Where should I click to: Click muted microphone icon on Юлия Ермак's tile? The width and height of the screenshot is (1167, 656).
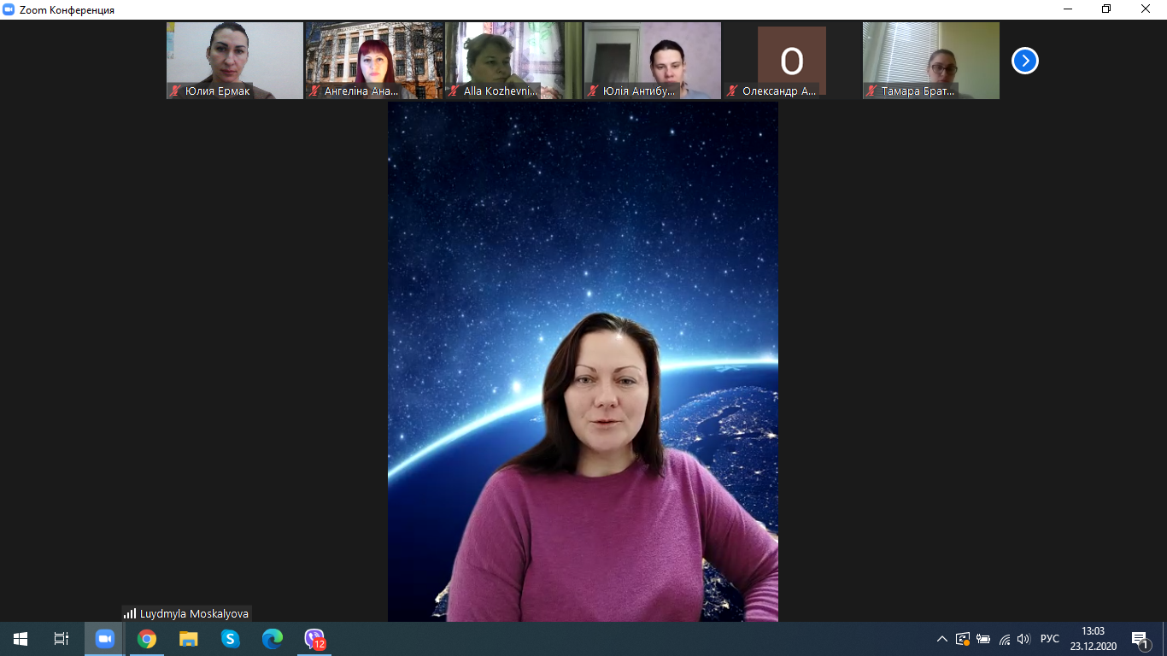point(176,91)
